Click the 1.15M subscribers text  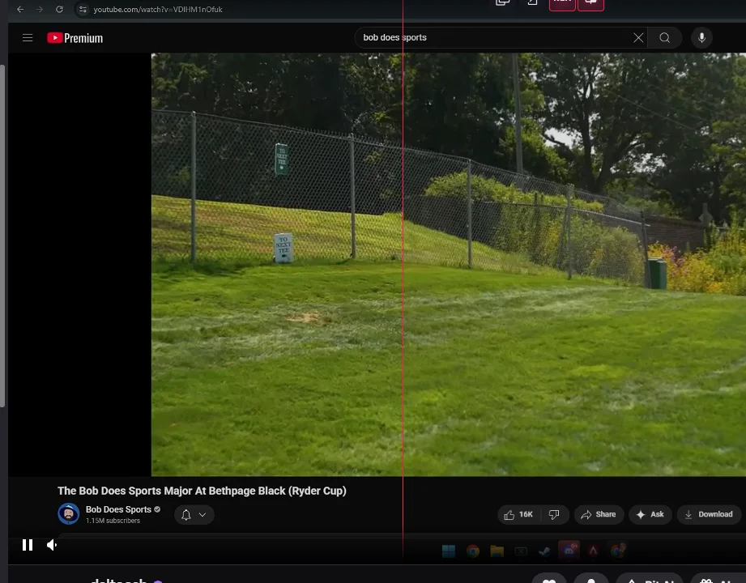click(x=113, y=521)
